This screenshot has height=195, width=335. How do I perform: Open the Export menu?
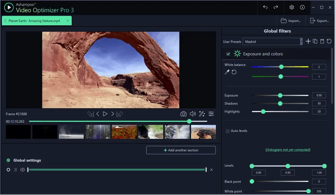320,21
